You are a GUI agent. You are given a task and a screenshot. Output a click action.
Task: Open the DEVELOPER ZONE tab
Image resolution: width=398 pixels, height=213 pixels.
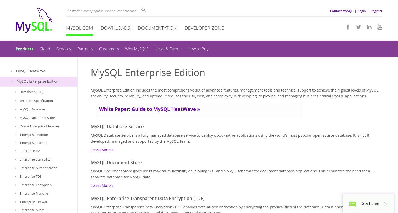pyautogui.click(x=204, y=28)
